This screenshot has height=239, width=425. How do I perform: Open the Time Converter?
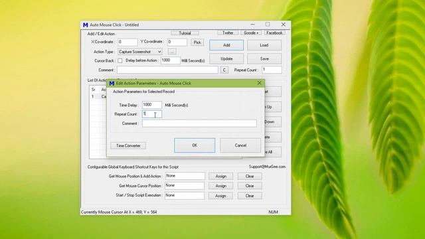[x=128, y=146]
